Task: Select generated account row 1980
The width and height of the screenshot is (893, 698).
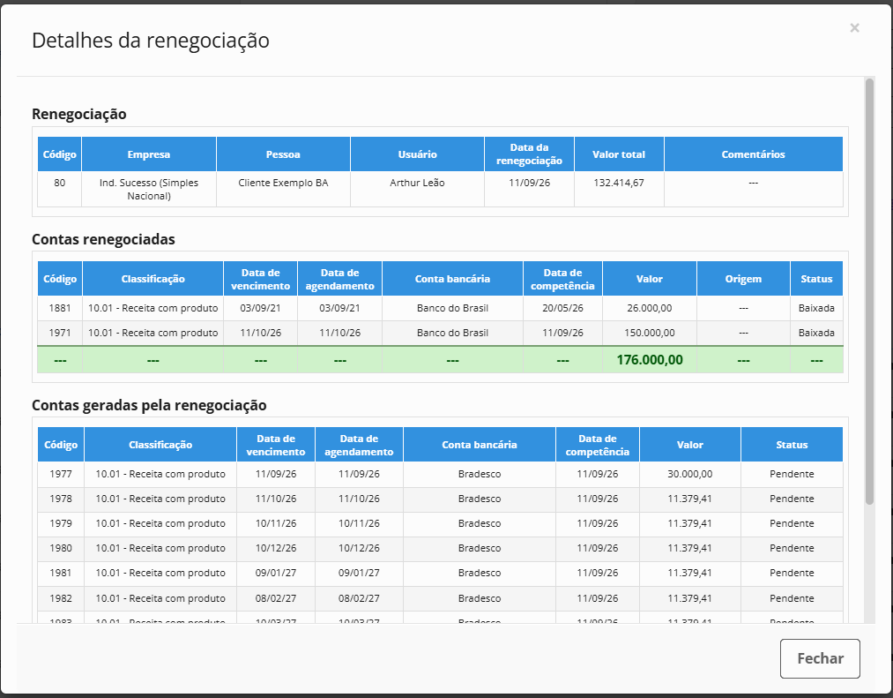Action: pyautogui.click(x=440, y=549)
